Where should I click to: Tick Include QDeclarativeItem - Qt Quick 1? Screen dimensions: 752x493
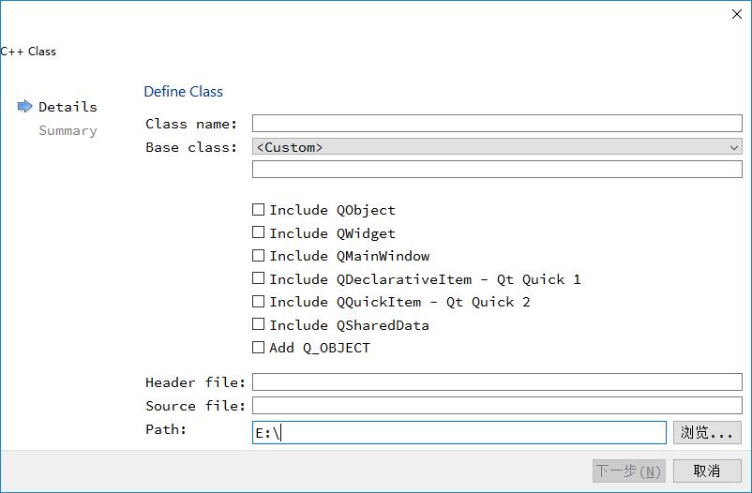pos(259,279)
